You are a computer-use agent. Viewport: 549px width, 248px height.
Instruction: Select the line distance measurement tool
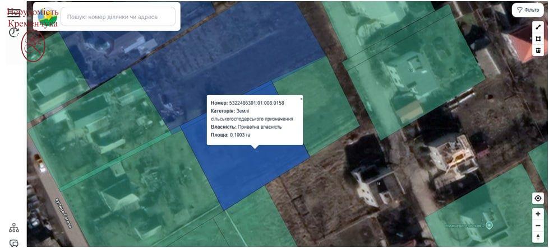click(x=538, y=27)
